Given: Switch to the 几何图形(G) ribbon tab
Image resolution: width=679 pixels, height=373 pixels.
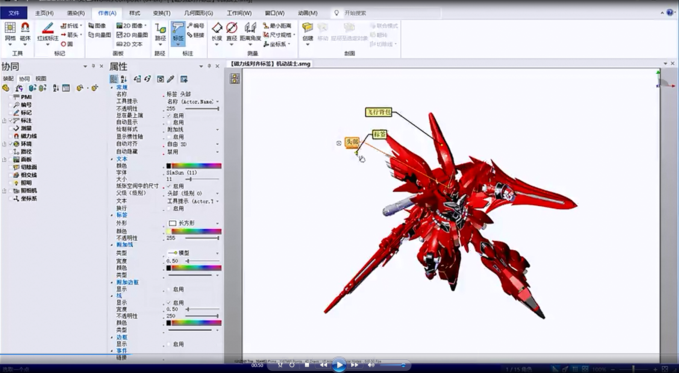Looking at the screenshot, I should pos(199,13).
